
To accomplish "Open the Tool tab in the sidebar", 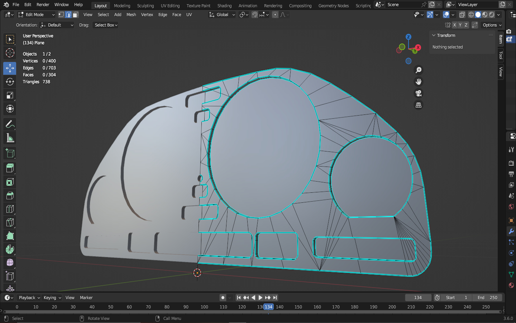I will (x=501, y=55).
